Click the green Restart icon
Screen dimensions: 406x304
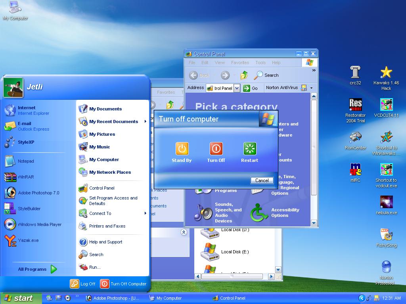pos(250,149)
